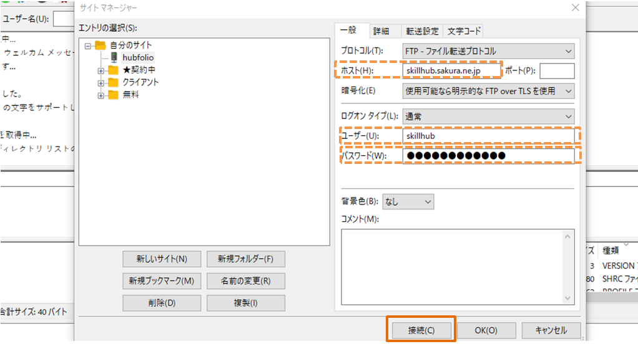638x344 pixels.
Task: Open the プロトコル dropdown
Action: [488, 51]
